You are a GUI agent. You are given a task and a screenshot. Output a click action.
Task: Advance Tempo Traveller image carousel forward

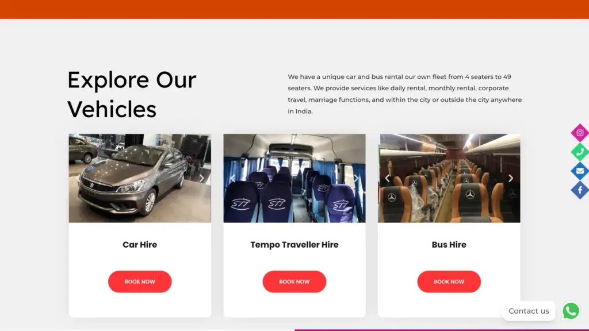pos(356,178)
